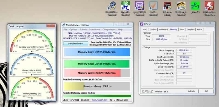
Task: Select the Memory tab in CPU-Z
Action: 174,30
